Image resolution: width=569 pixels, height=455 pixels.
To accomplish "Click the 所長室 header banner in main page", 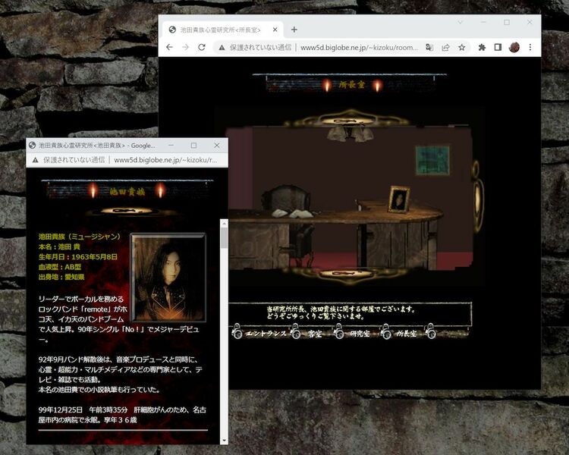I will (x=351, y=84).
